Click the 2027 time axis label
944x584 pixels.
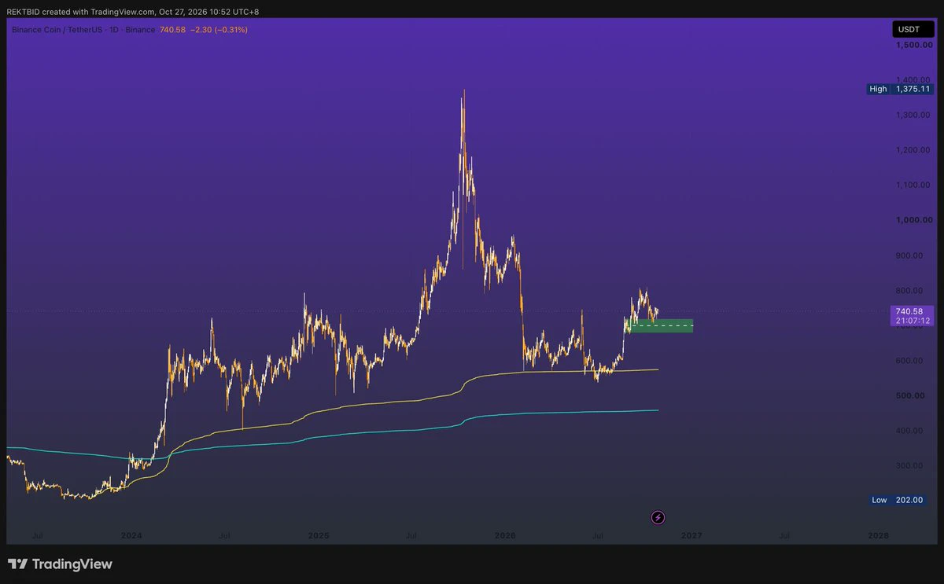[x=691, y=535]
